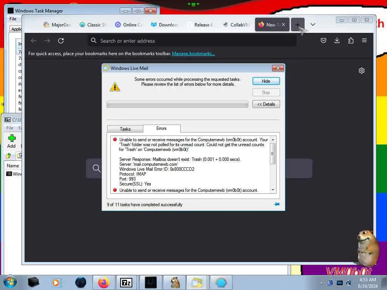Click the Manage bookmarks link
This screenshot has width=387, height=290.
[x=193, y=54]
